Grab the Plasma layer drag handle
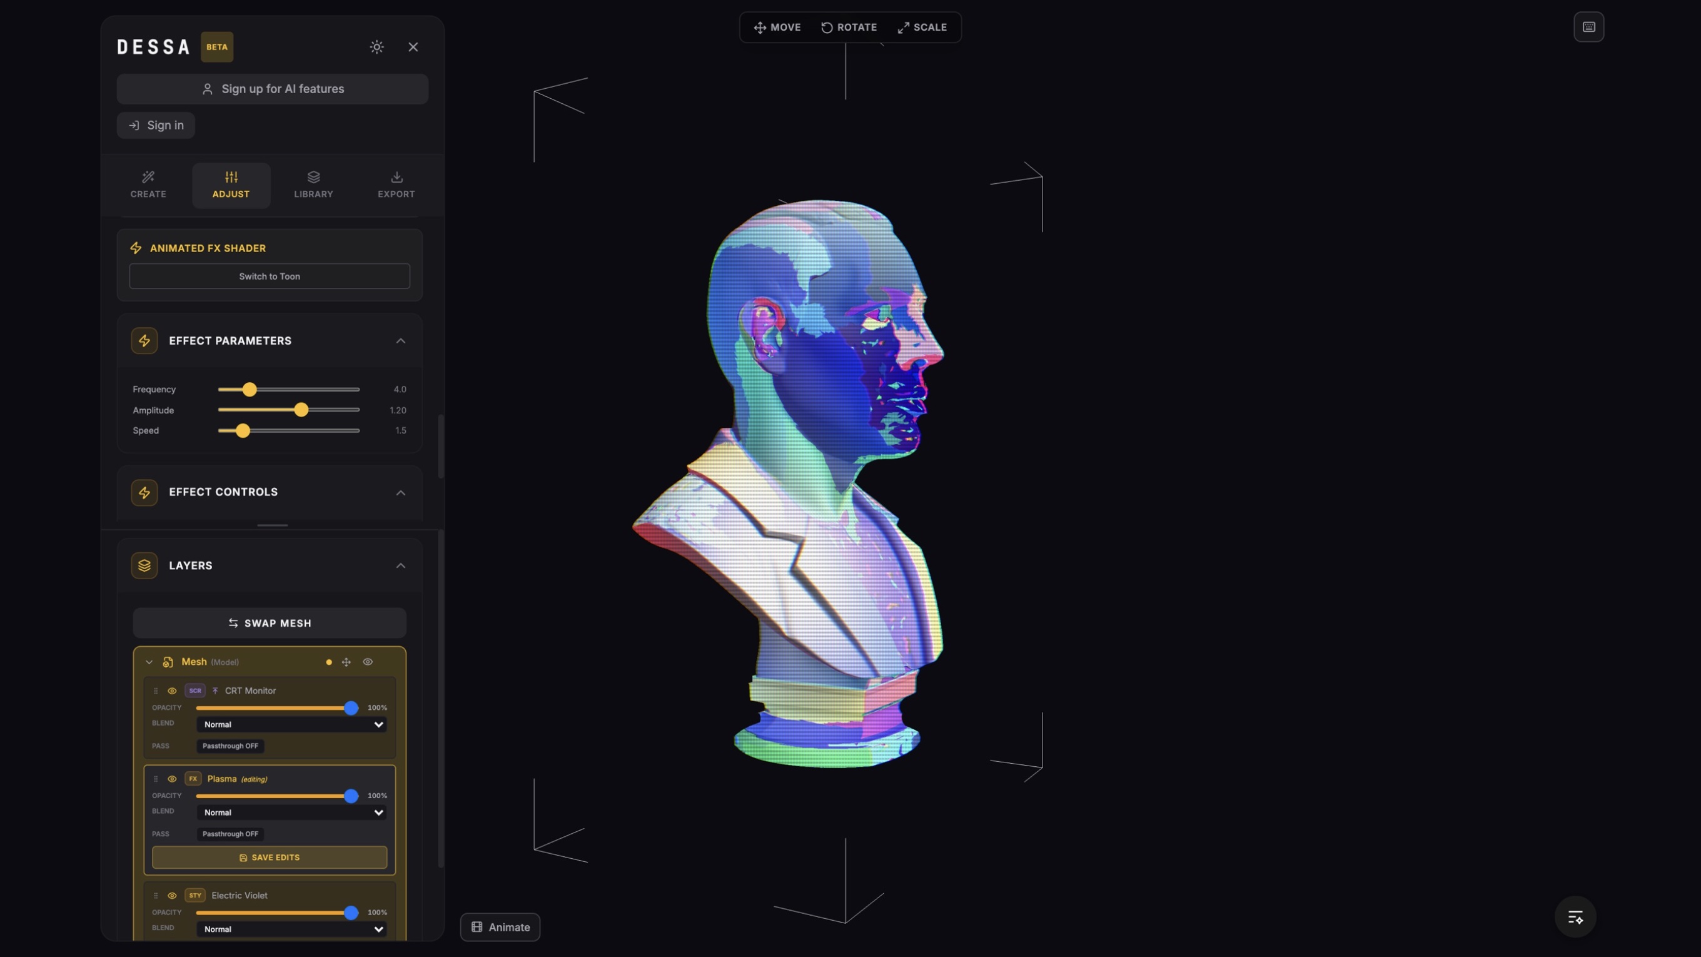The width and height of the screenshot is (1701, 957). (156, 779)
